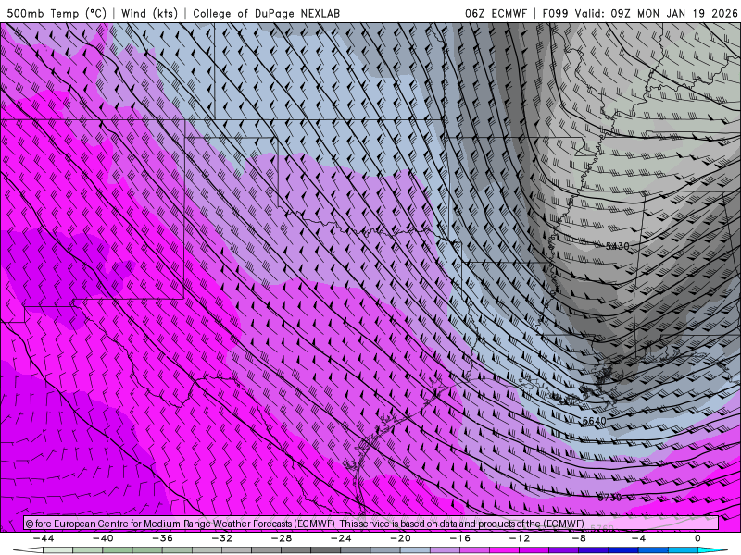Click 'F099 Valid: 09Z MON JAN 19 2026'

640,13
